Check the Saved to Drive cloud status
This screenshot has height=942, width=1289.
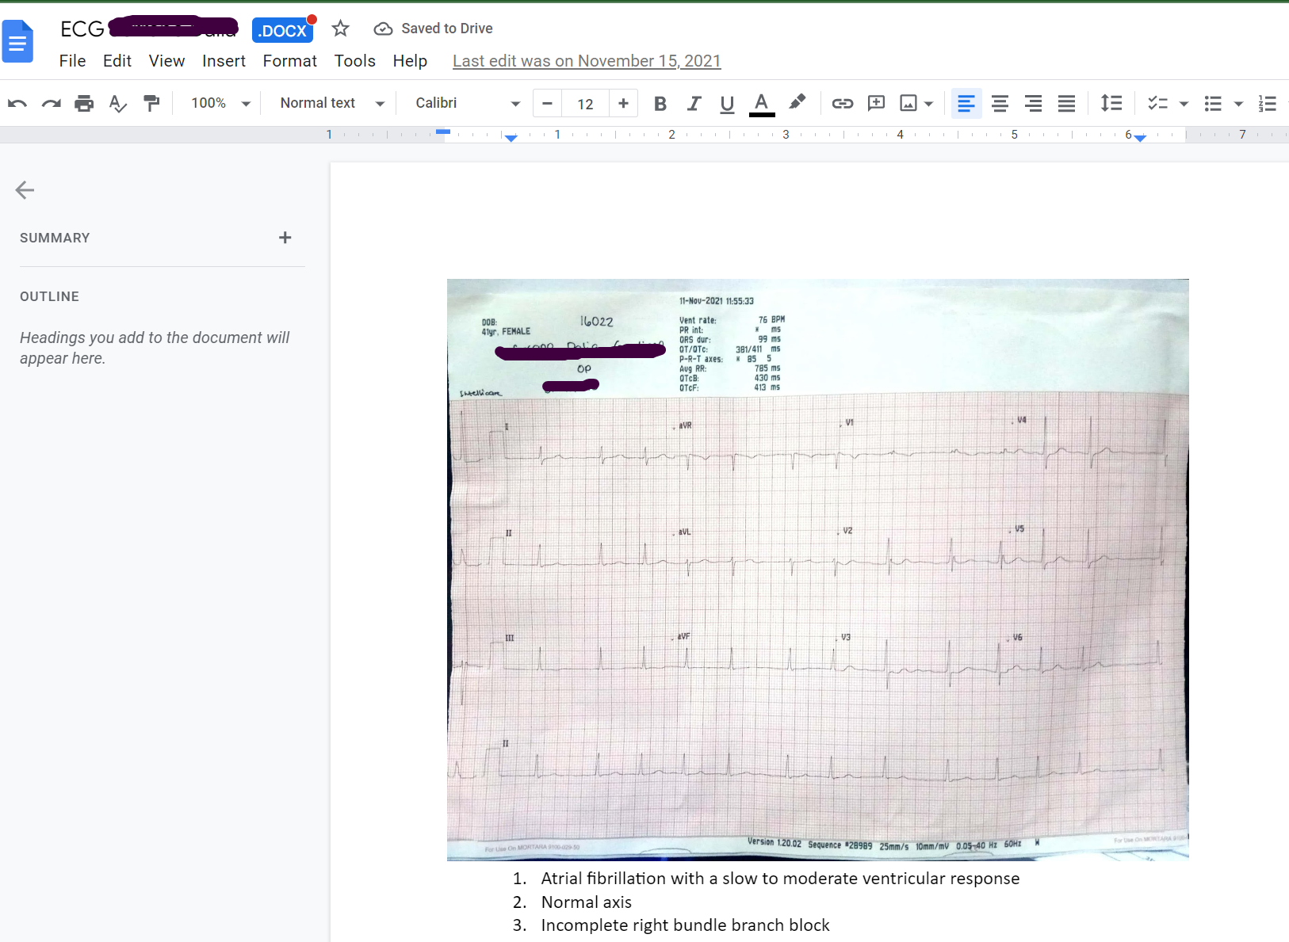433,29
